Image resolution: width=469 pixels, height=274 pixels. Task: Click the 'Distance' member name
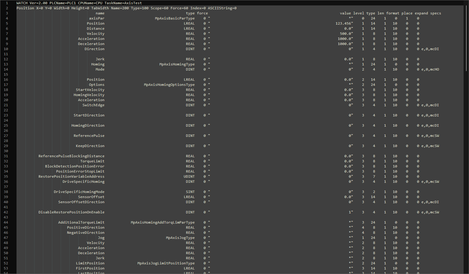click(x=95, y=29)
